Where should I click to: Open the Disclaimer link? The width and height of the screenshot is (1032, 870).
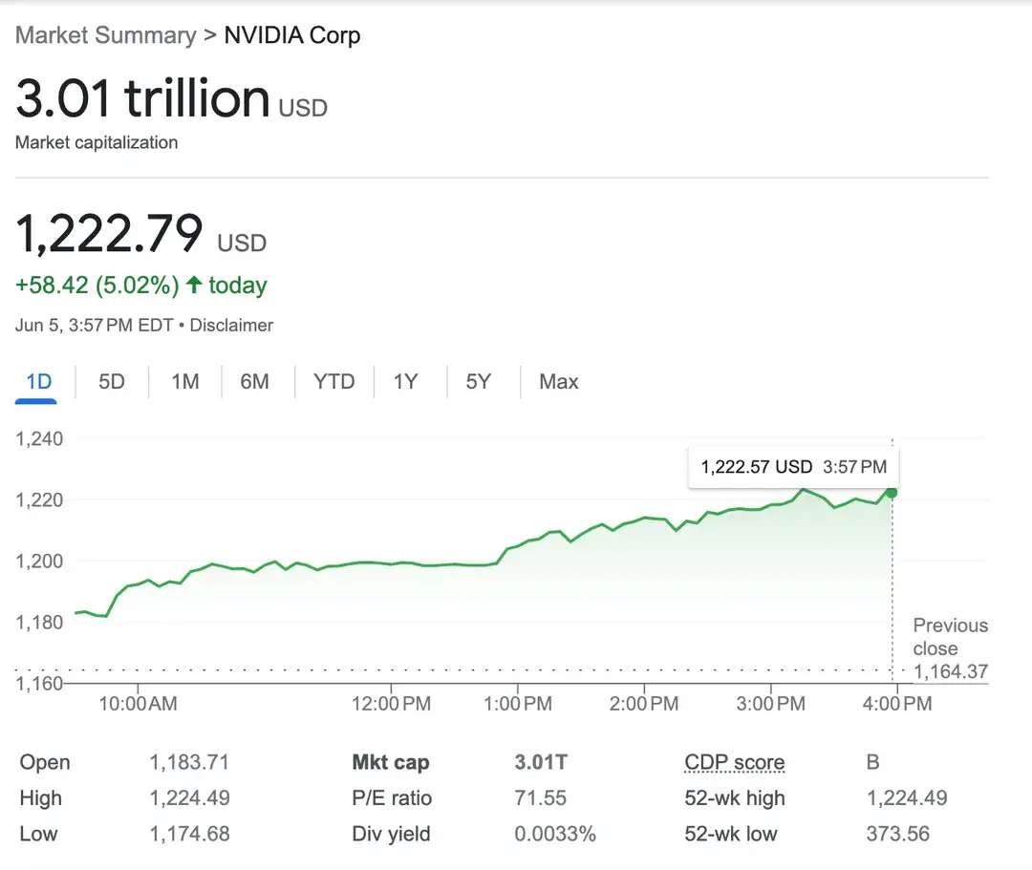tap(231, 325)
